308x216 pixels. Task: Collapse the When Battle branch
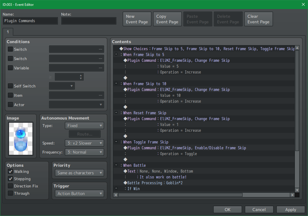point(116,165)
